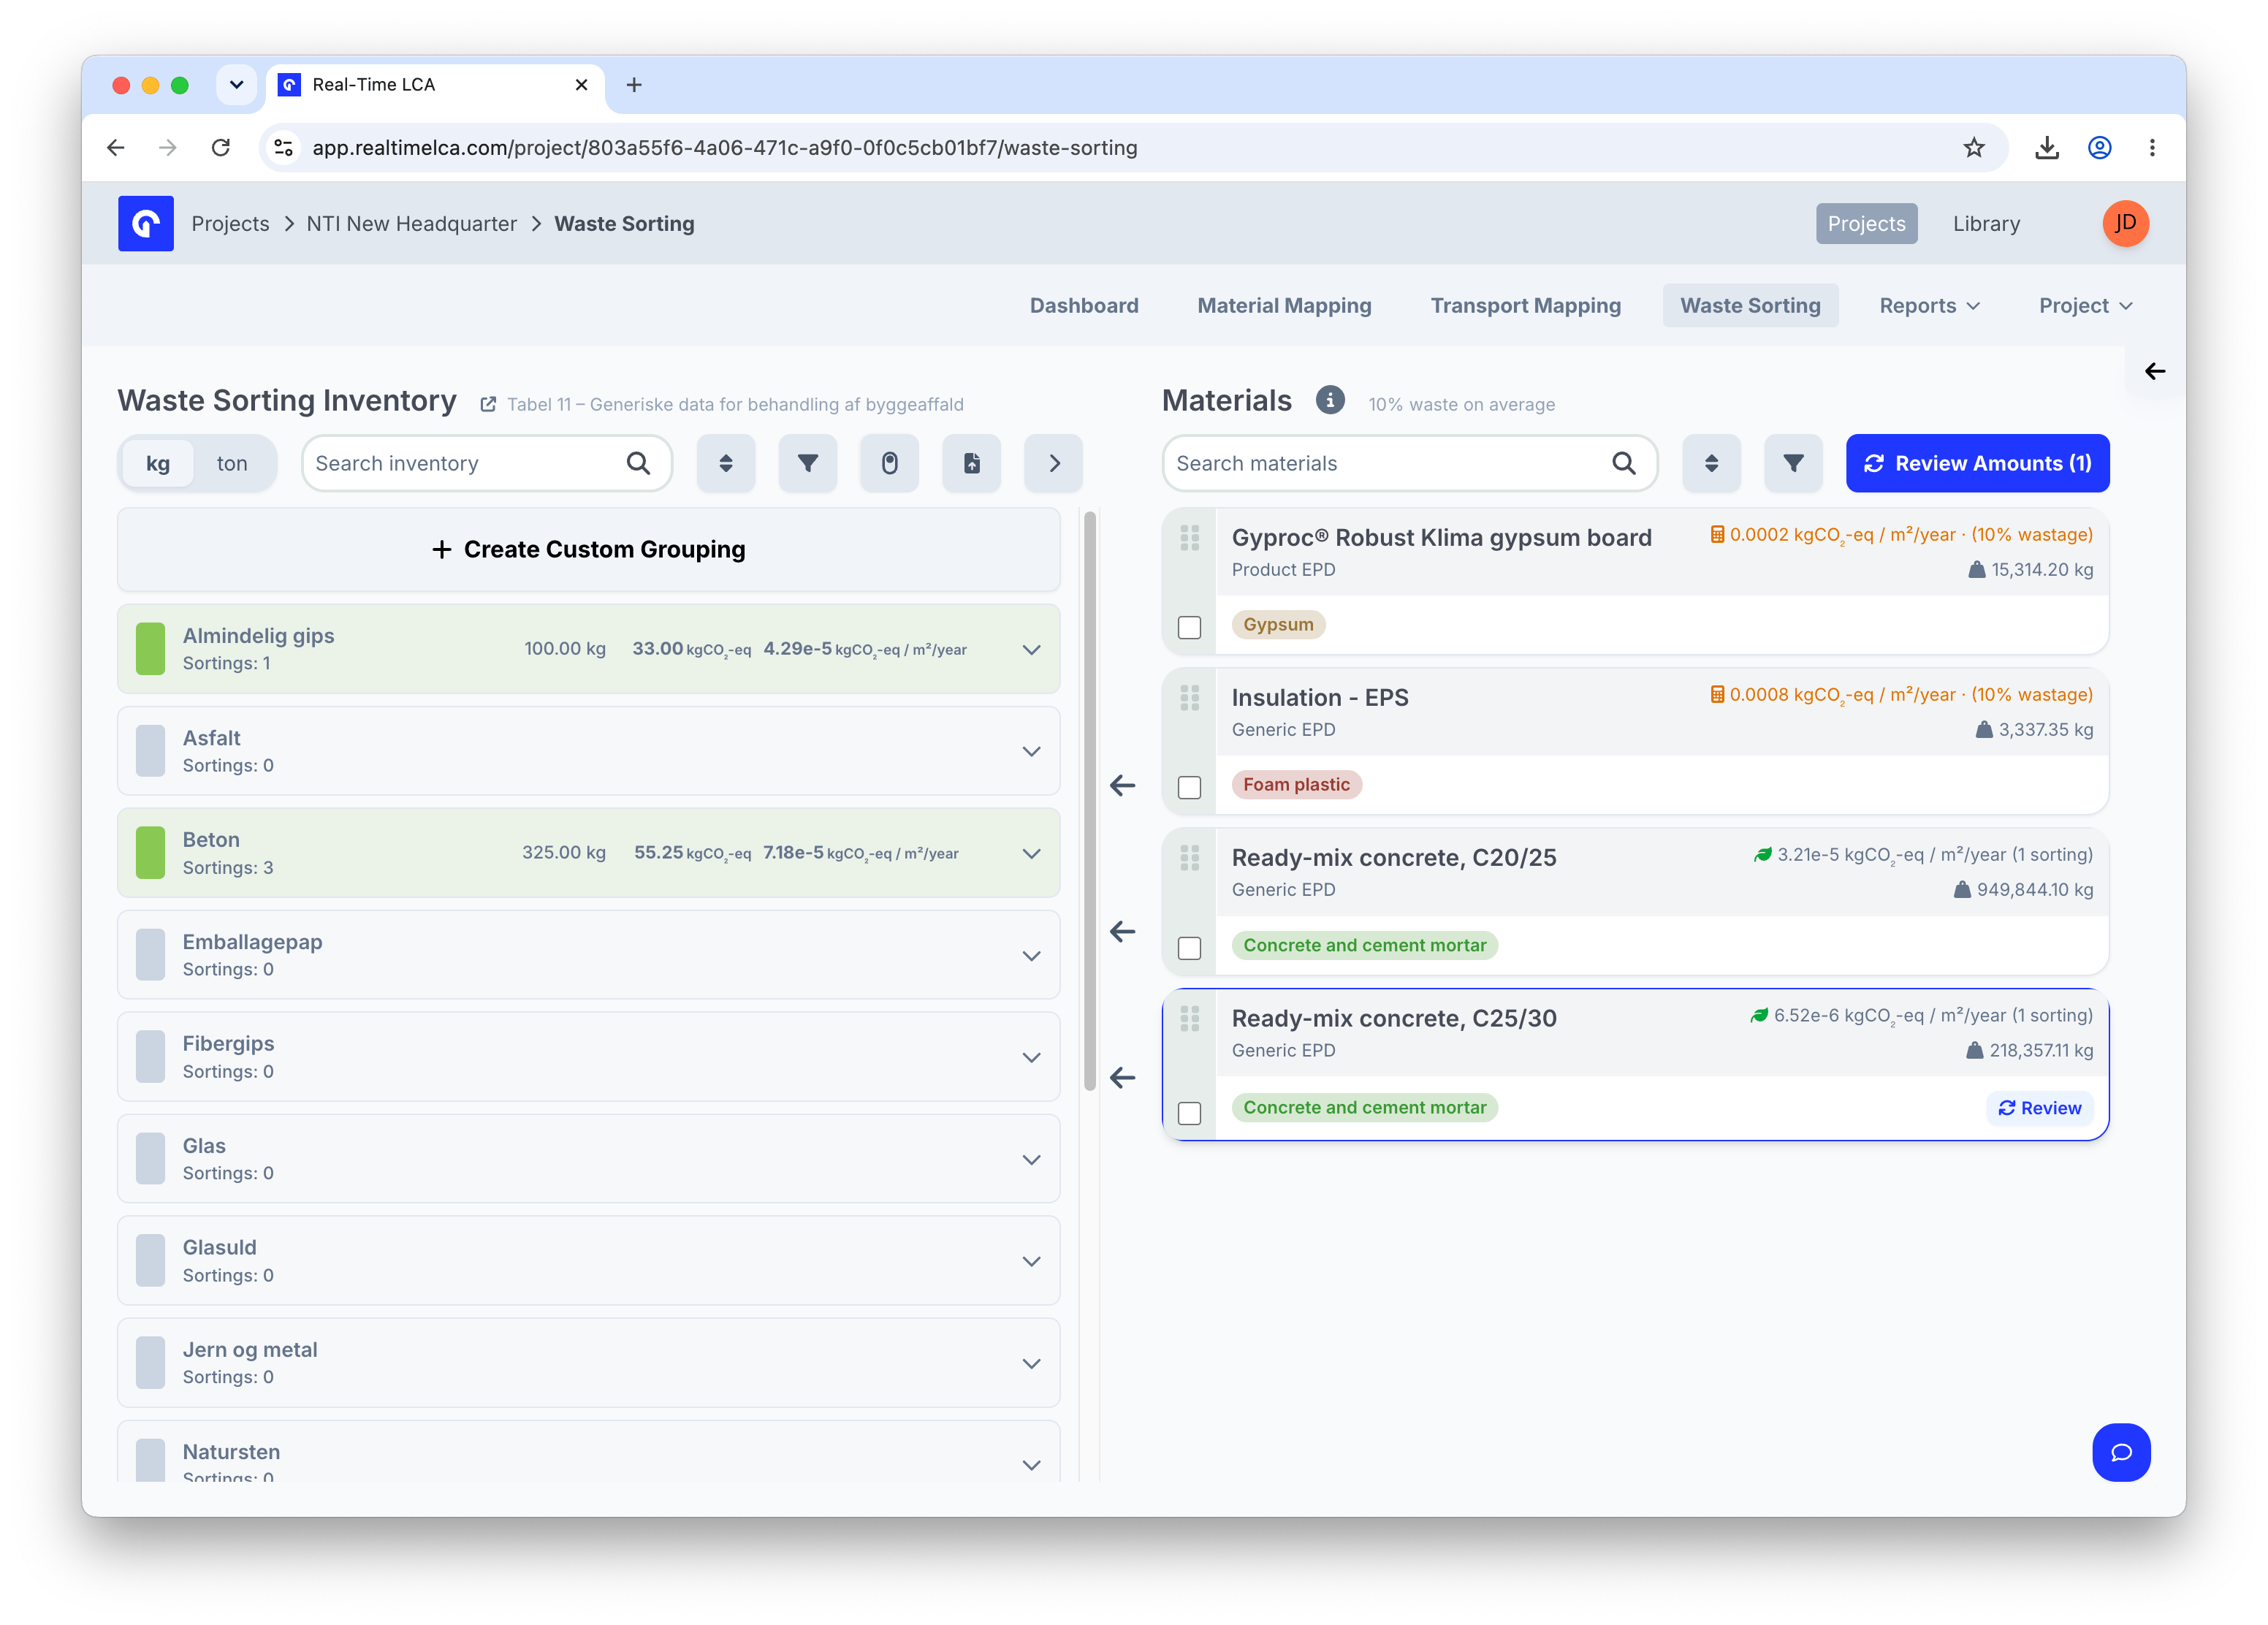Screen dimensions: 2268x1625
Task: Click the green swatch of Beton
Action: (150, 853)
